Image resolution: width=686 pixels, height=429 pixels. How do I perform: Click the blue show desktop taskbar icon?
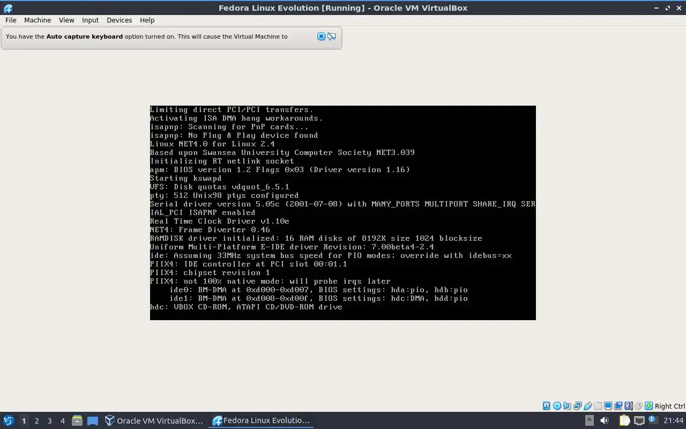[x=92, y=420]
